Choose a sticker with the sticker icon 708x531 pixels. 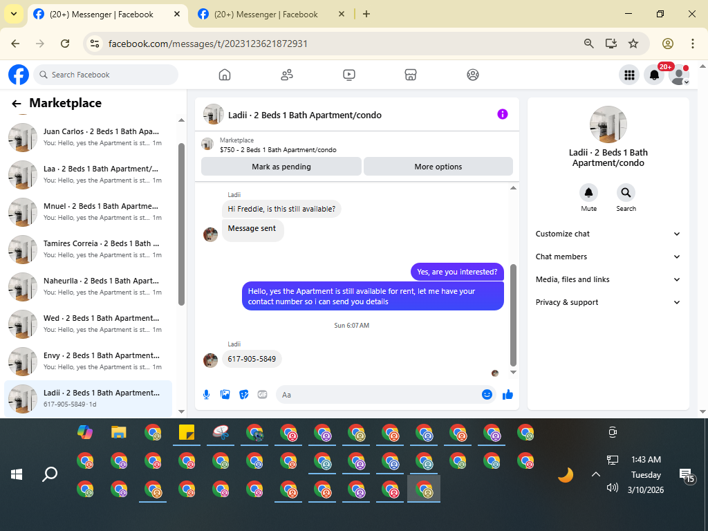pos(244,395)
